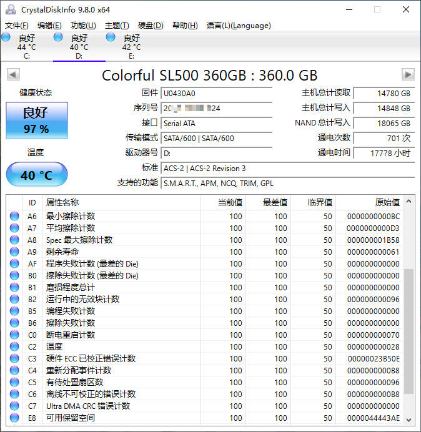This screenshot has width=421, height=432.
Task: Click the host reads value 14780 GB
Action: point(384,94)
